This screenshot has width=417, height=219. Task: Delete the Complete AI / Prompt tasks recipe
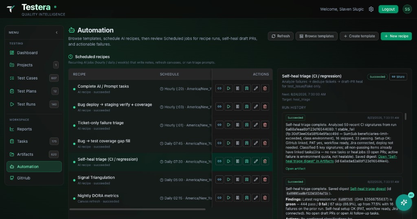point(265,88)
